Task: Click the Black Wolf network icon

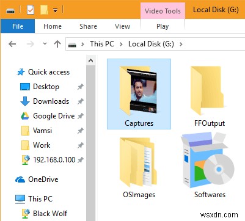Action: point(26,214)
